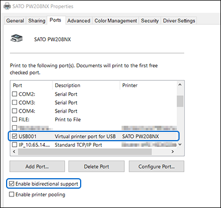Open the Color Management tab
The height and width of the screenshot is (208, 221).
115,21
